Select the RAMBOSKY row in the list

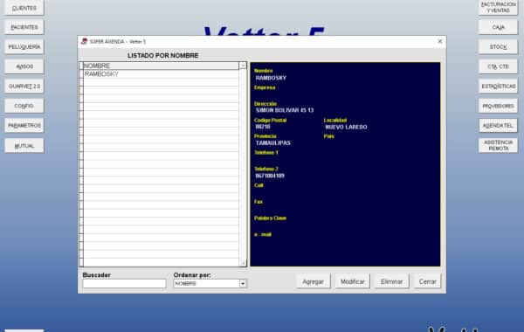(x=161, y=74)
